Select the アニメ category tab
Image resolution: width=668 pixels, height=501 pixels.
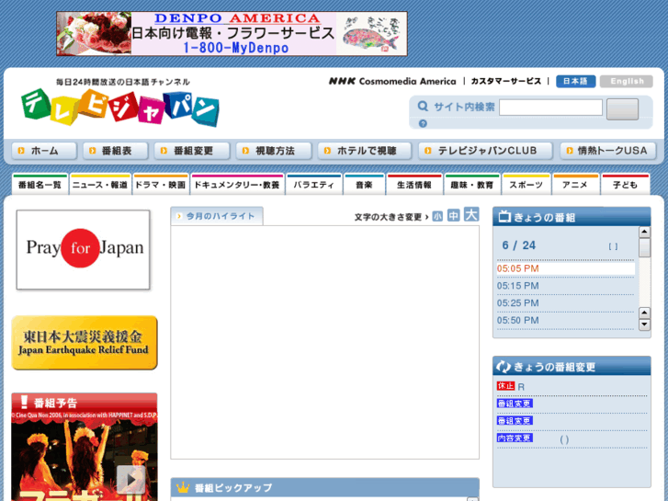click(575, 185)
